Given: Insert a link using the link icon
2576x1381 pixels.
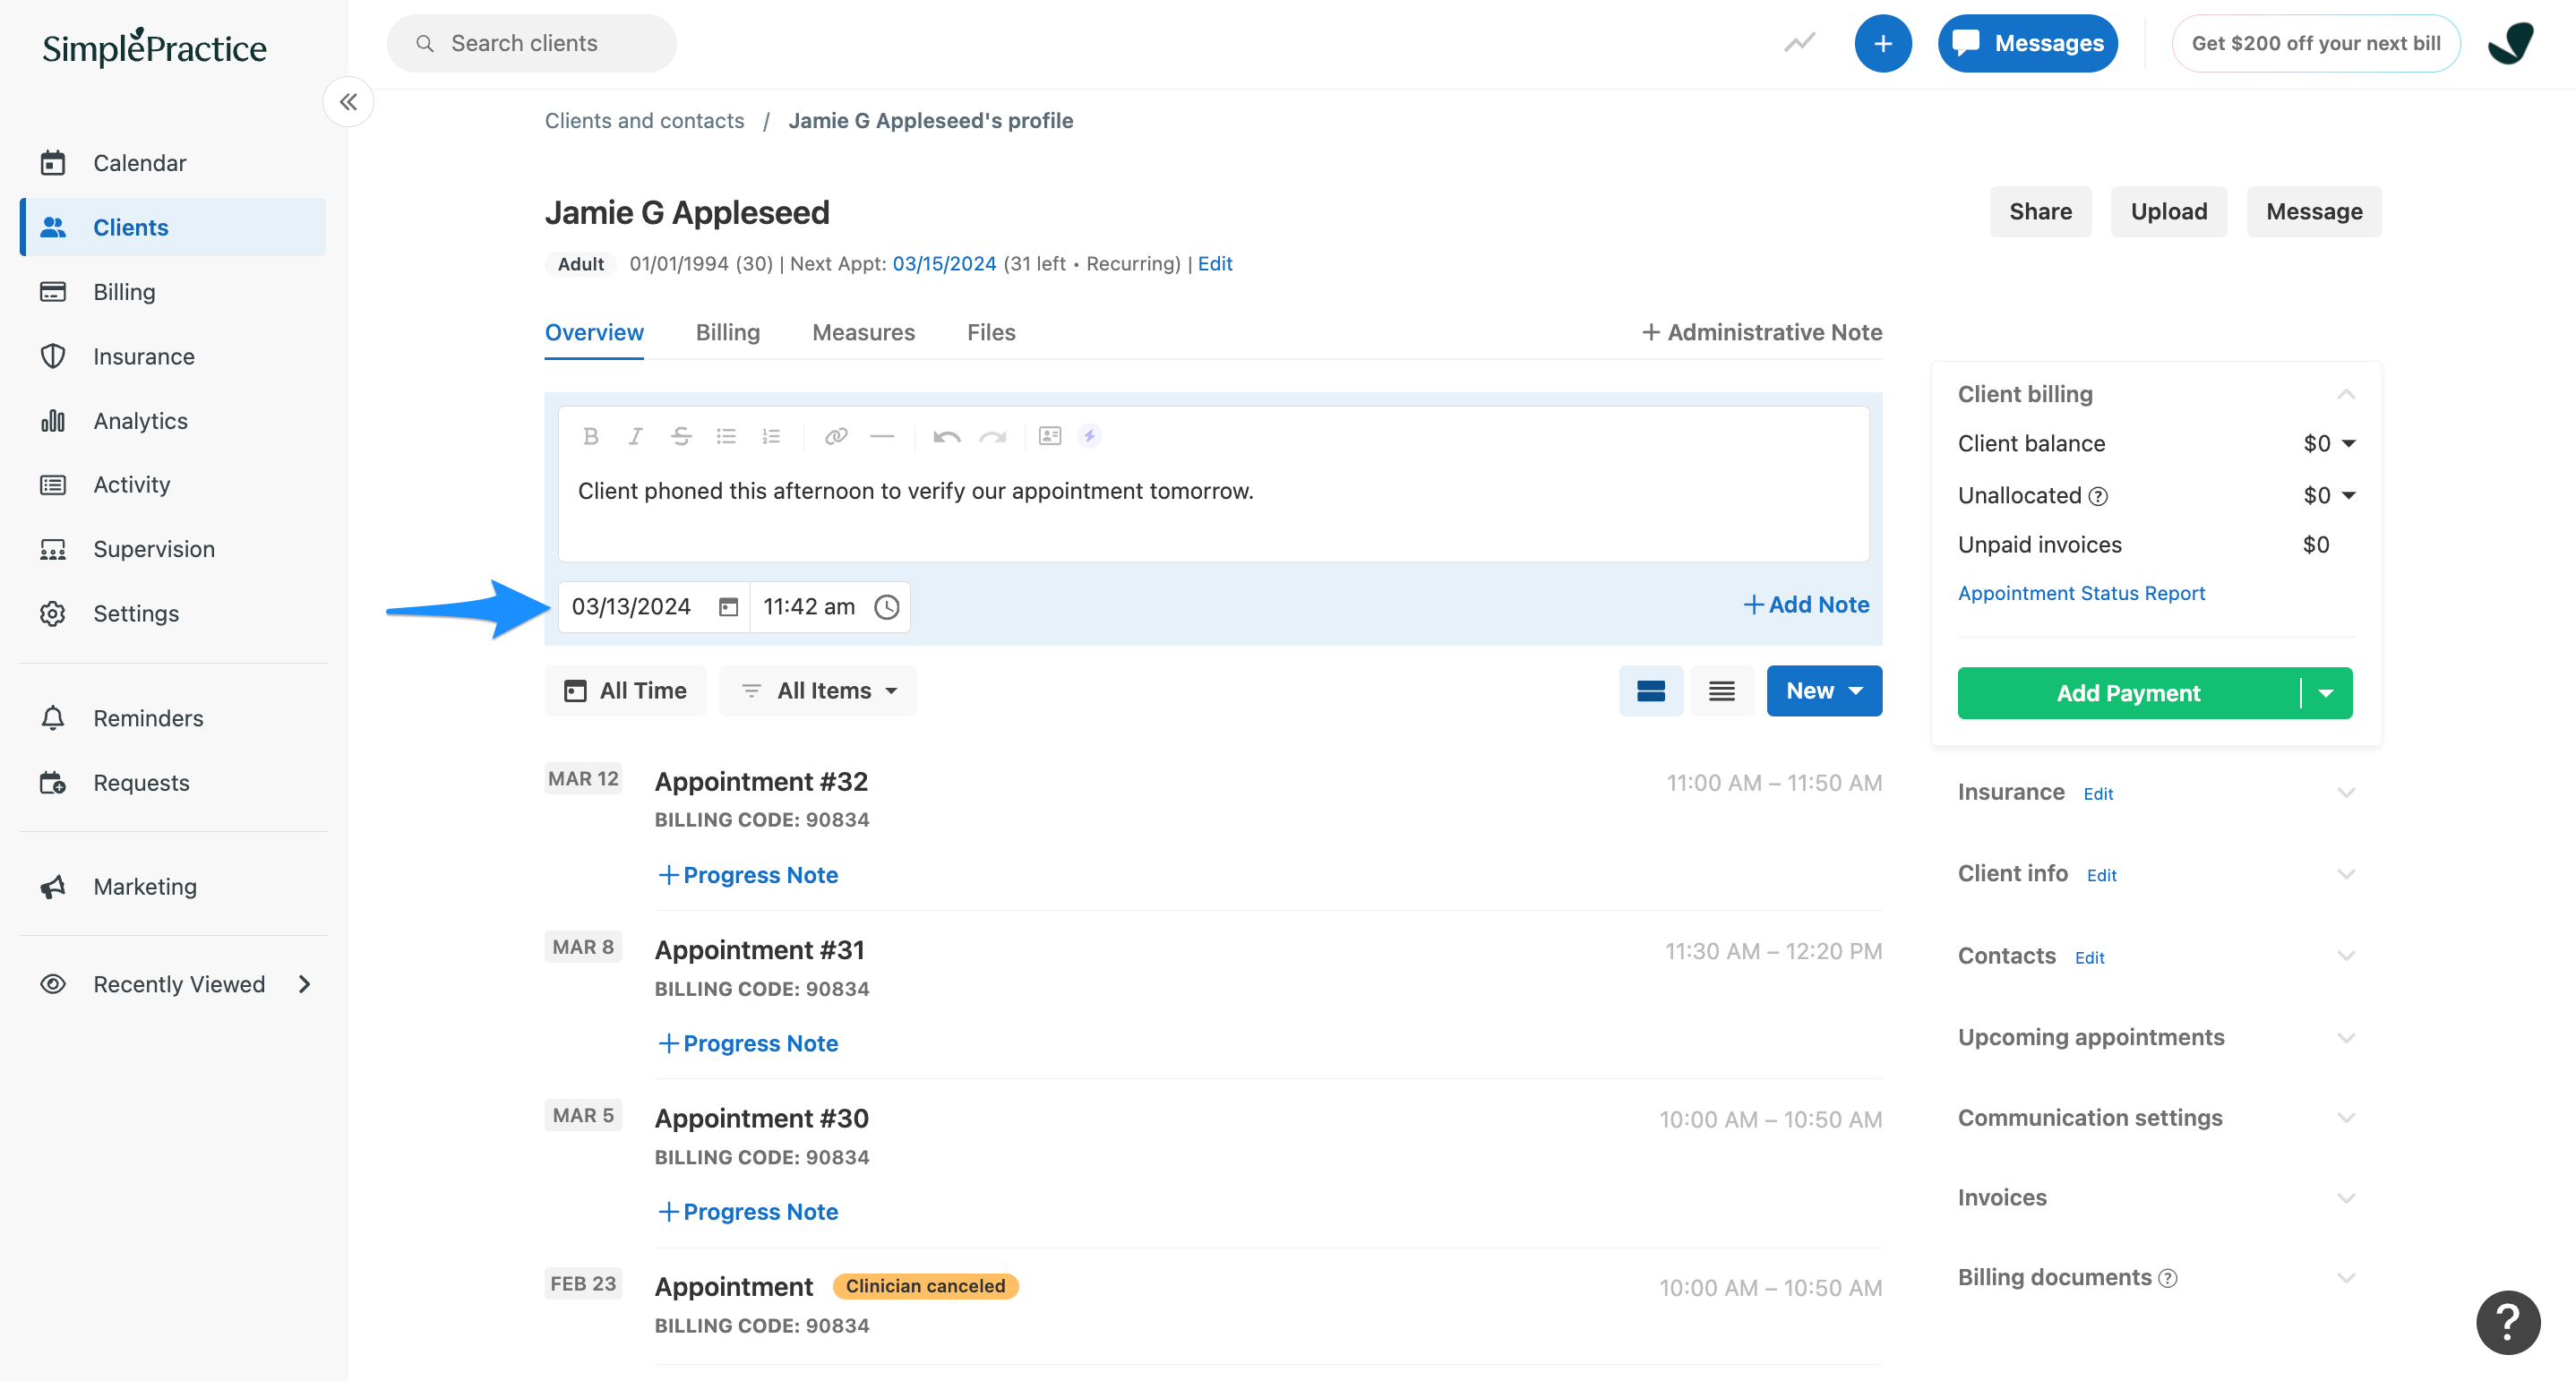Looking at the screenshot, I should click(836, 436).
